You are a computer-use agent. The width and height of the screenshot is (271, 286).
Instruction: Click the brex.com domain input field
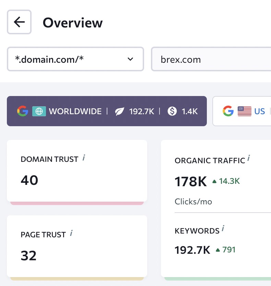211,59
